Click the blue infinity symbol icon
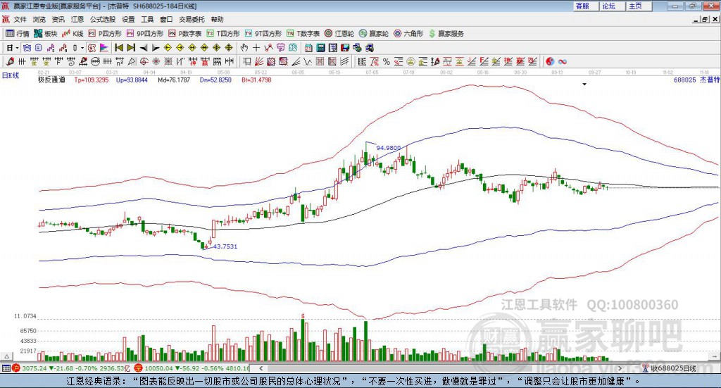 [x=563, y=61]
